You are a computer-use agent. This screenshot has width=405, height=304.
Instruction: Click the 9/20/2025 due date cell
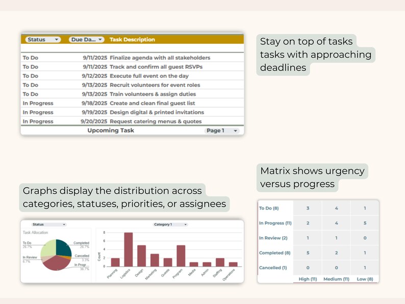(x=94, y=121)
